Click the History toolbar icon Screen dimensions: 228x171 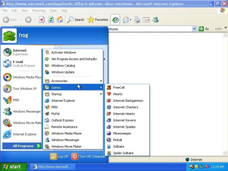115,20
